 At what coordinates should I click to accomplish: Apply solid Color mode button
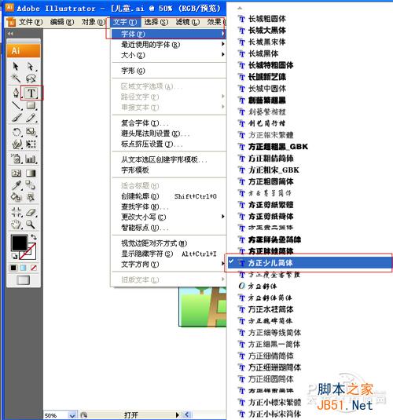click(13, 268)
